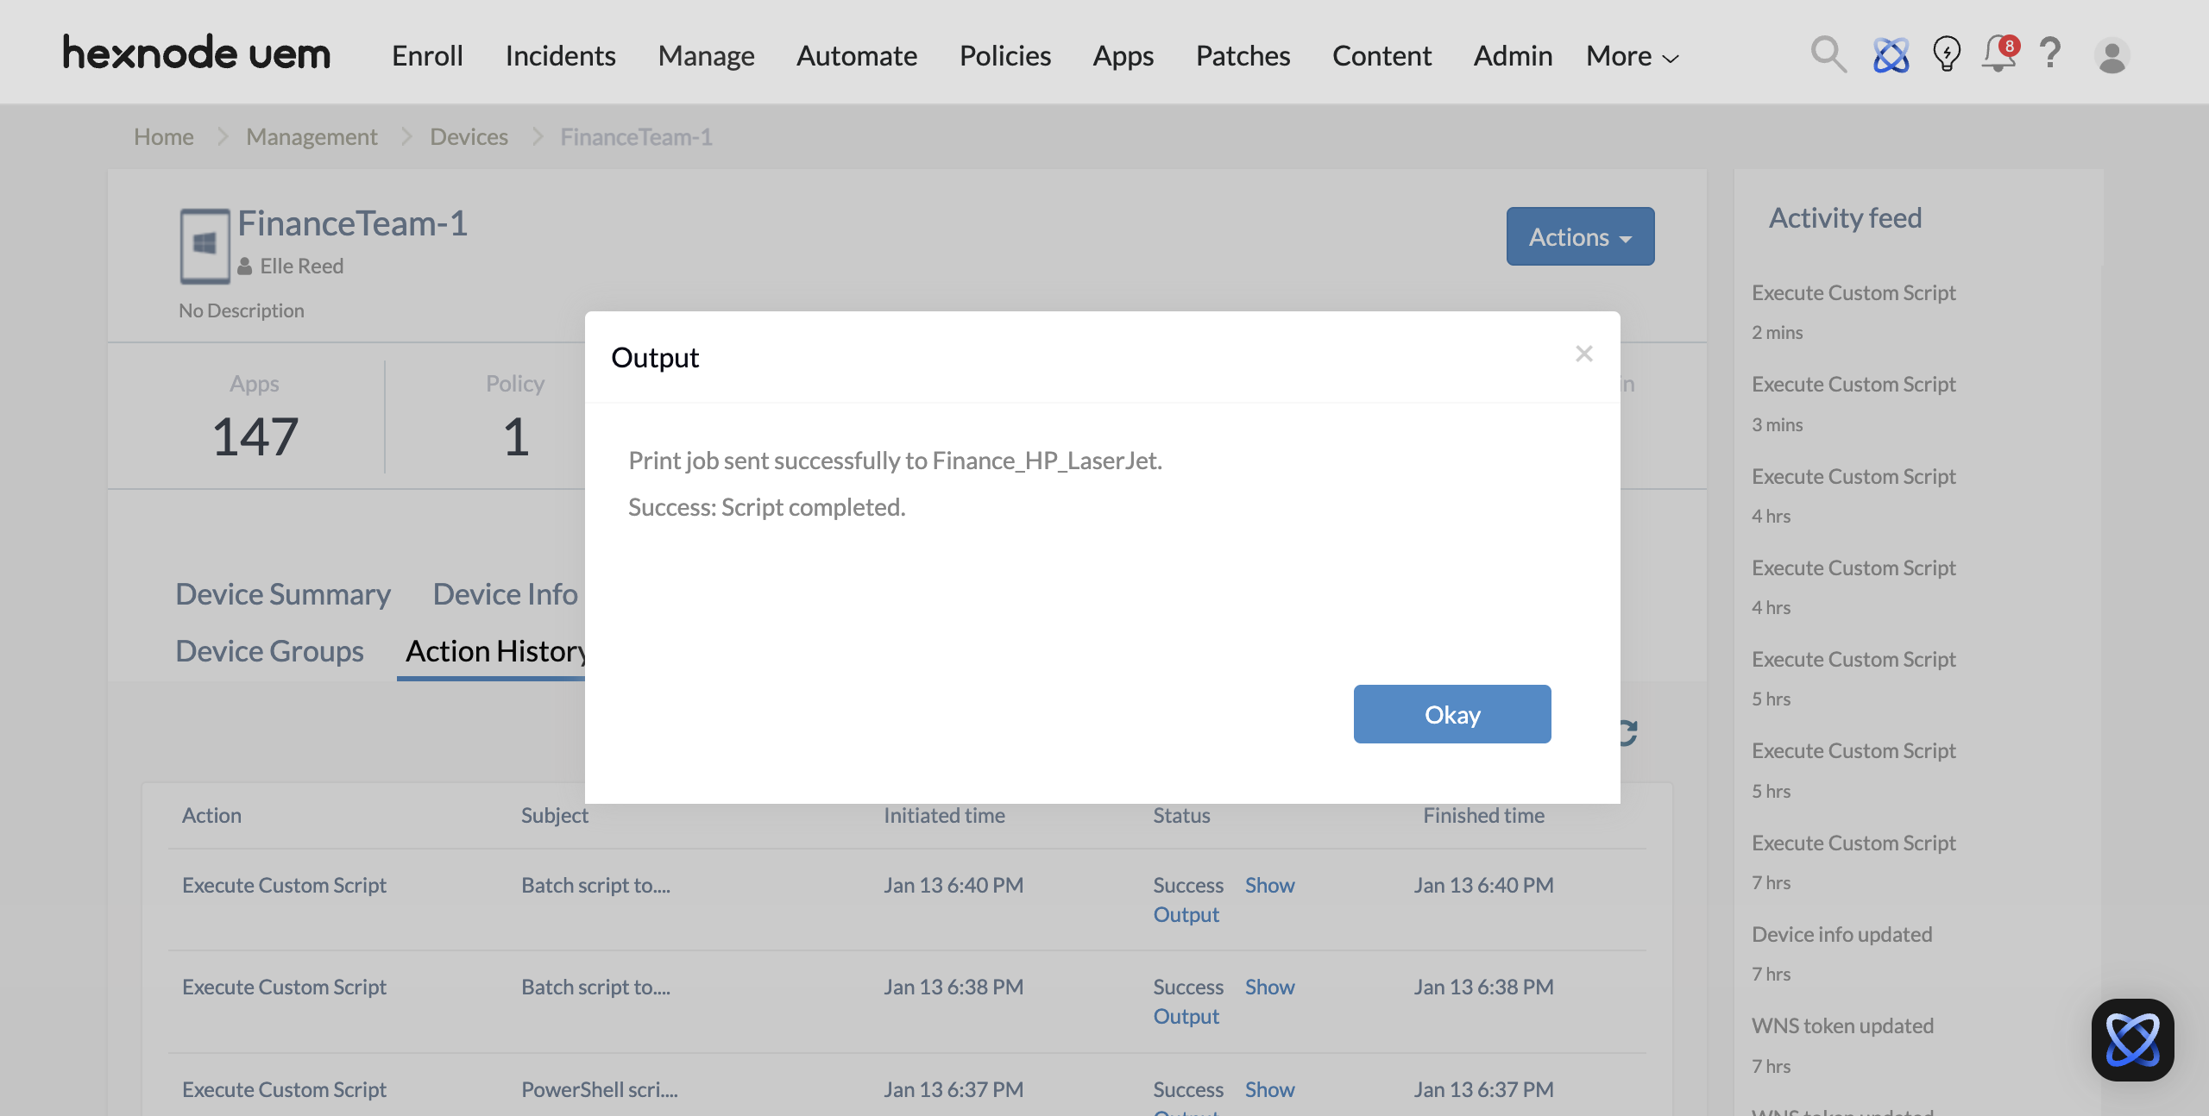
Task: Open the Hexnode chat widget
Action: [2131, 1038]
